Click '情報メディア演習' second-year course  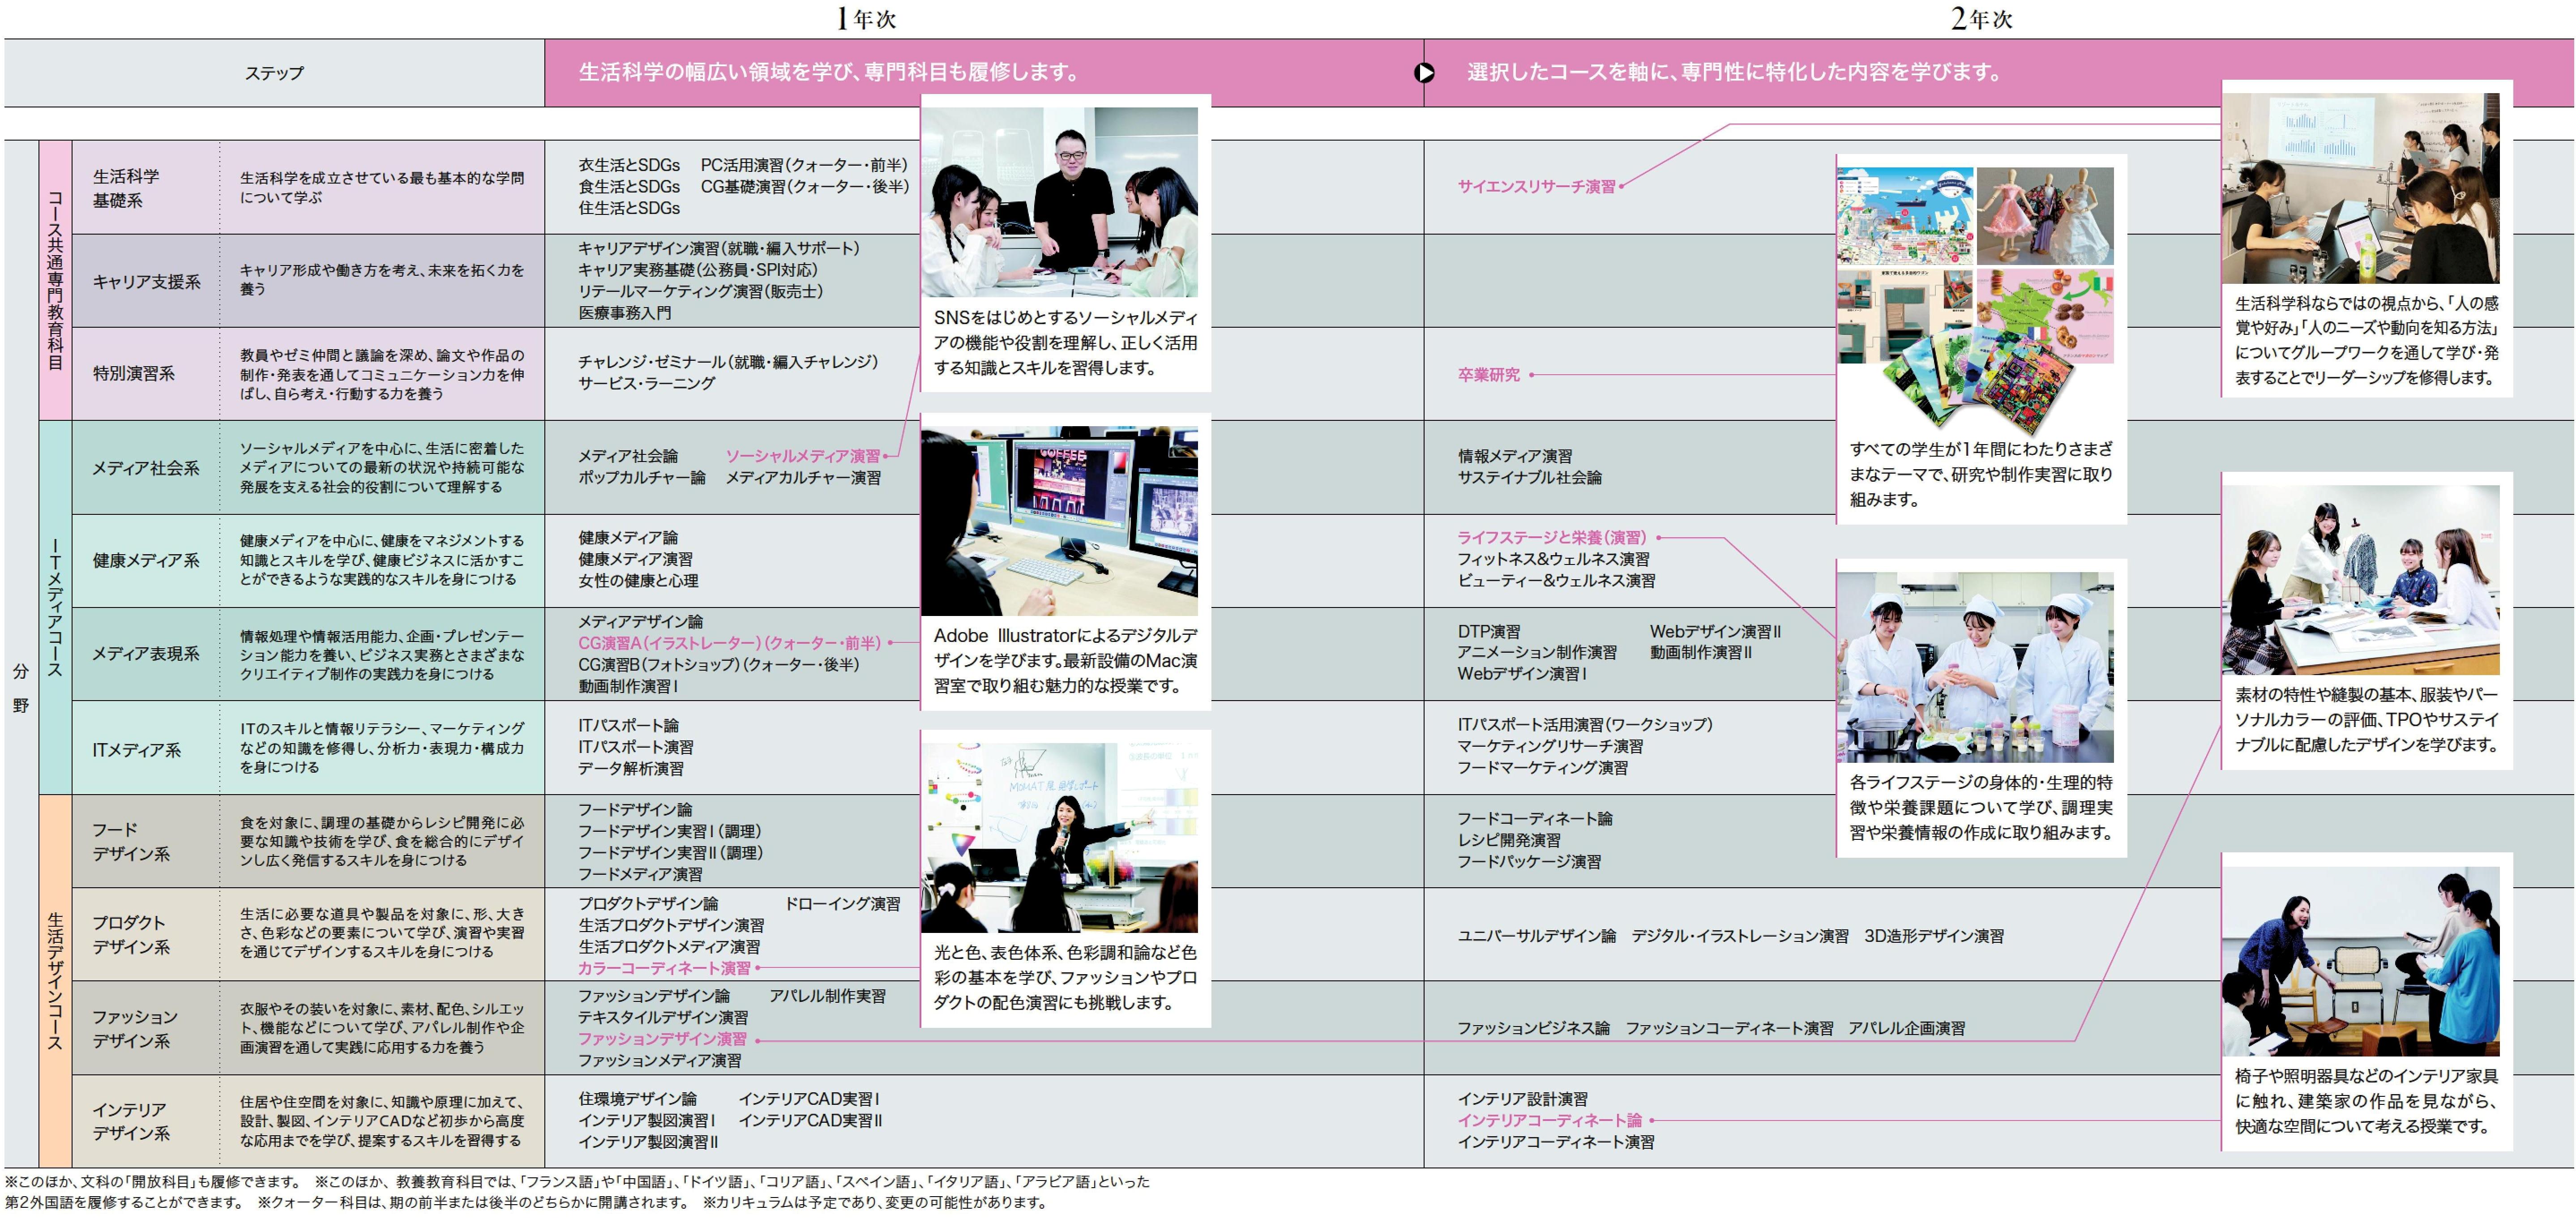click(1515, 456)
